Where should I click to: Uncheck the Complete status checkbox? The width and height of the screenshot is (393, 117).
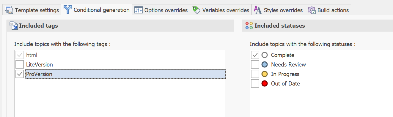tap(255, 55)
